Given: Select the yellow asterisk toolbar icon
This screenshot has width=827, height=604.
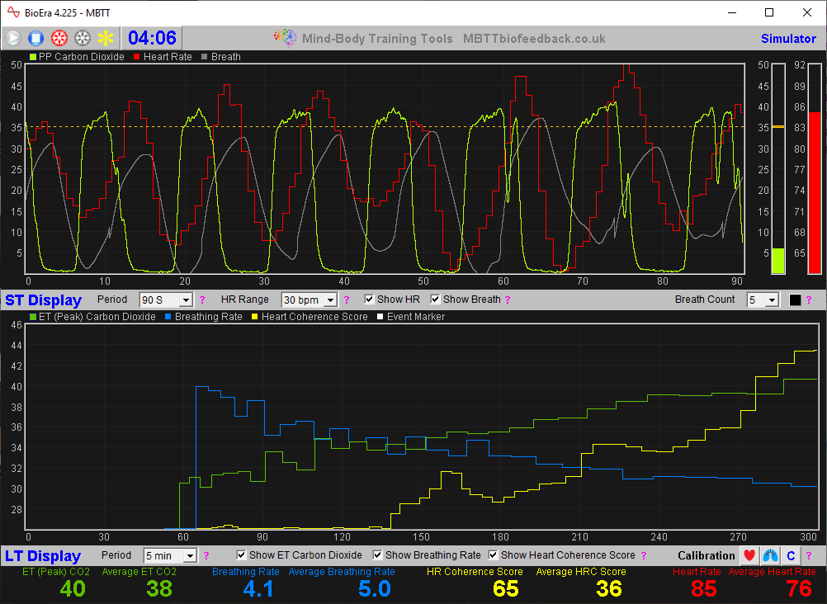Looking at the screenshot, I should click(104, 38).
